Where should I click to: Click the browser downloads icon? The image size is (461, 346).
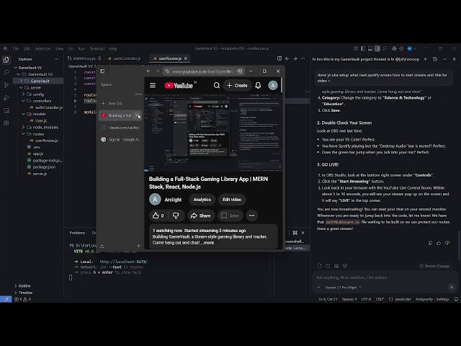102,246
